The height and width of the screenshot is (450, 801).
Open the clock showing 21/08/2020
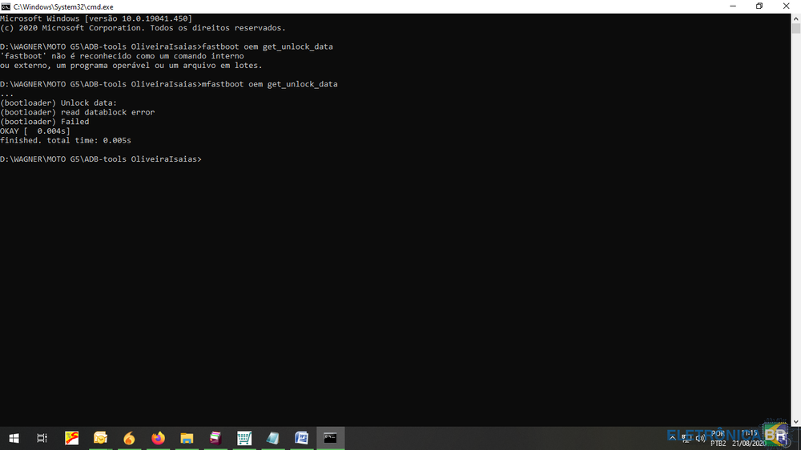pos(750,438)
